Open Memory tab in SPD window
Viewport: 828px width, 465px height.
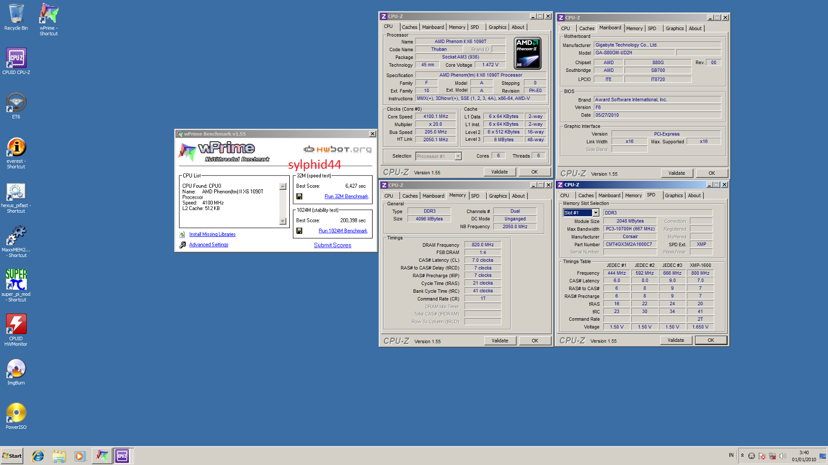pyautogui.click(x=633, y=196)
